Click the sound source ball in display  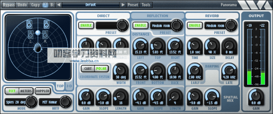(x=38, y=32)
